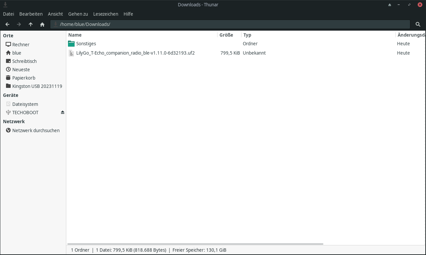Click the back navigation arrow
The image size is (426, 255).
point(7,24)
